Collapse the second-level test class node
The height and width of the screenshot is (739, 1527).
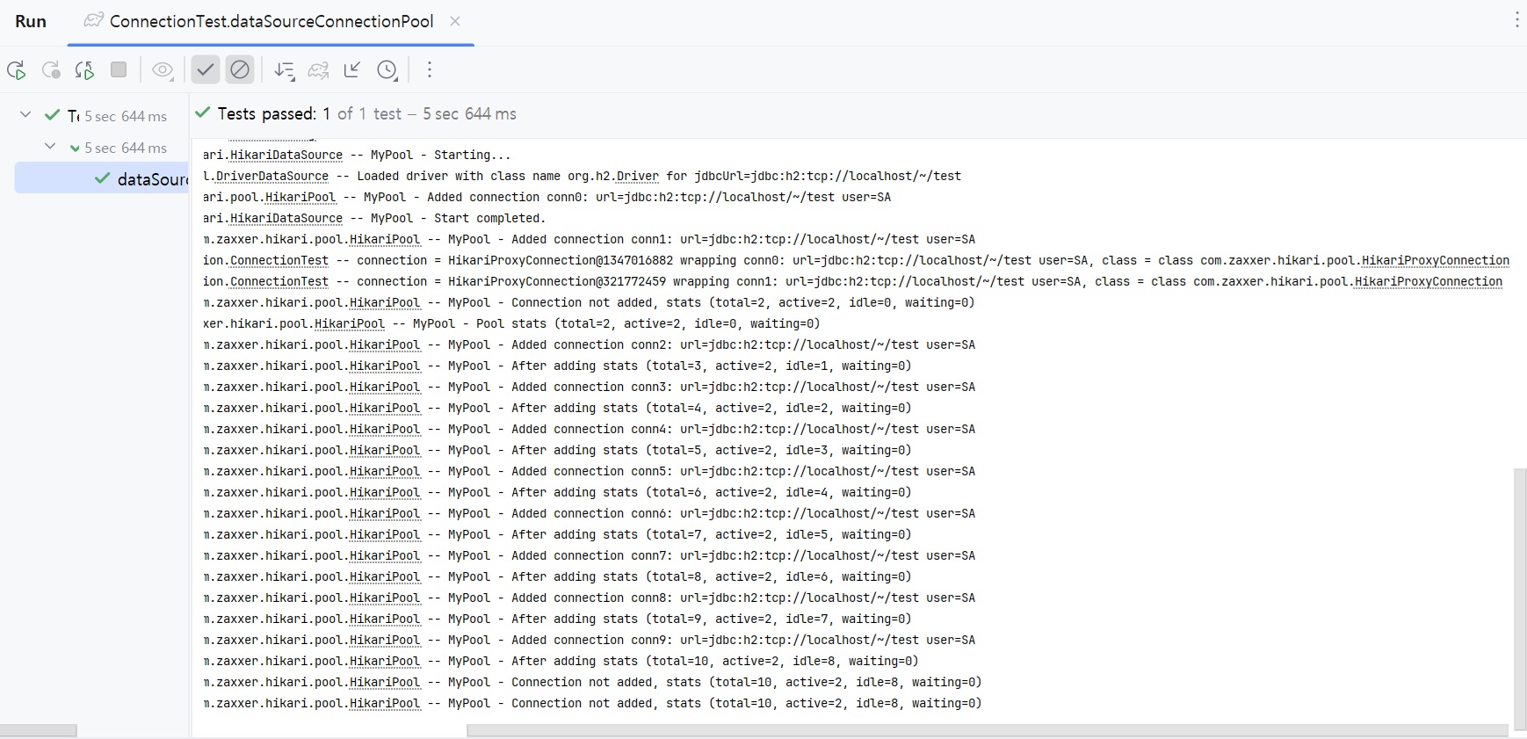(x=50, y=147)
